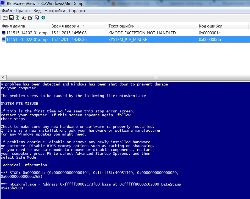The width and height of the screenshot is (250, 199).
Task: Click the icon of 111515-14102-01.dmp row
Action: tap(4, 33)
